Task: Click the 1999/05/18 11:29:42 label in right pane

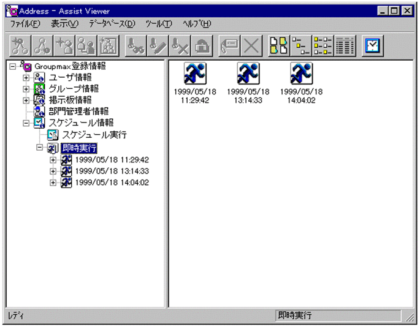Action: (195, 96)
